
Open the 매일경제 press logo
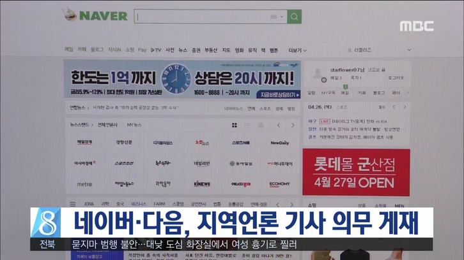click(84, 142)
